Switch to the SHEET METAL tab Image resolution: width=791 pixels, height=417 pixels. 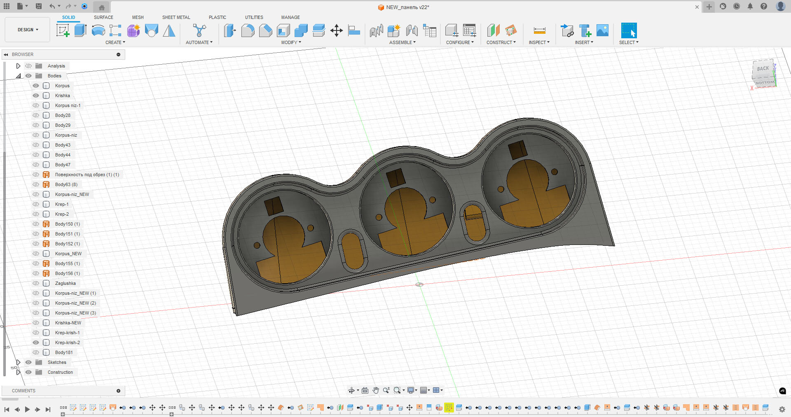click(x=176, y=17)
